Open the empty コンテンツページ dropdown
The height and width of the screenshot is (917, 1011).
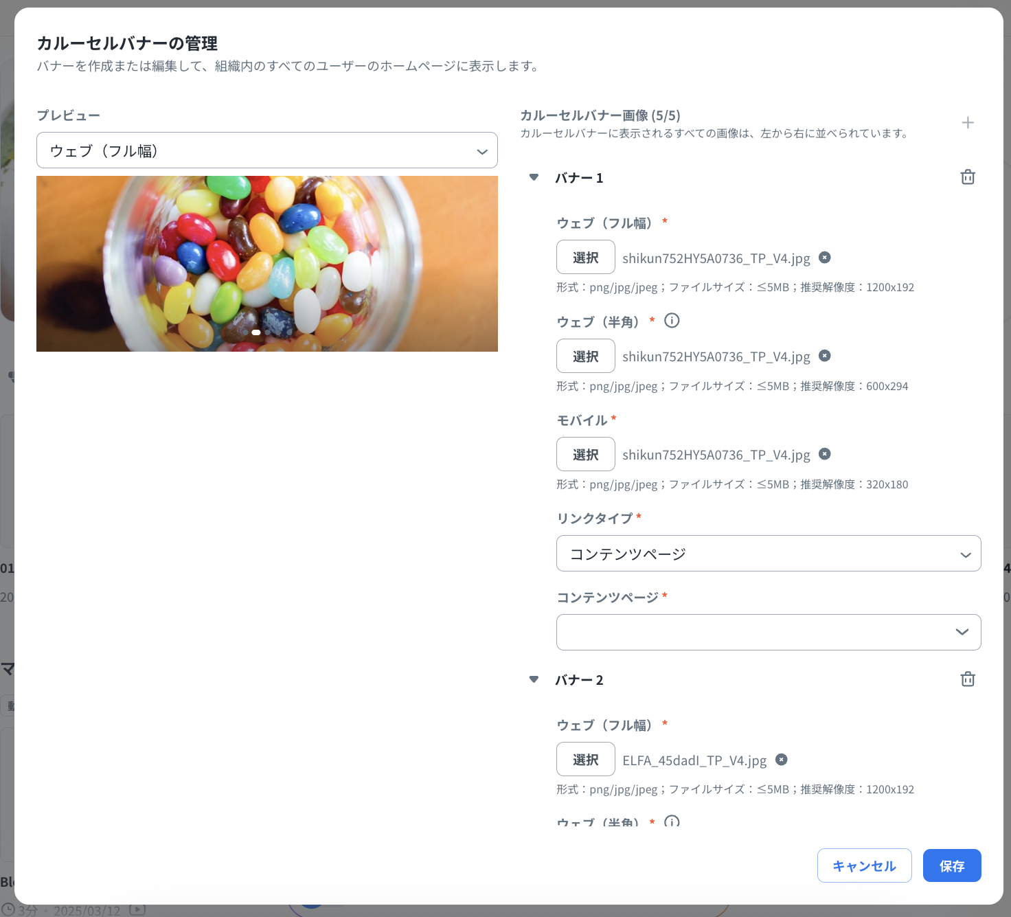768,632
